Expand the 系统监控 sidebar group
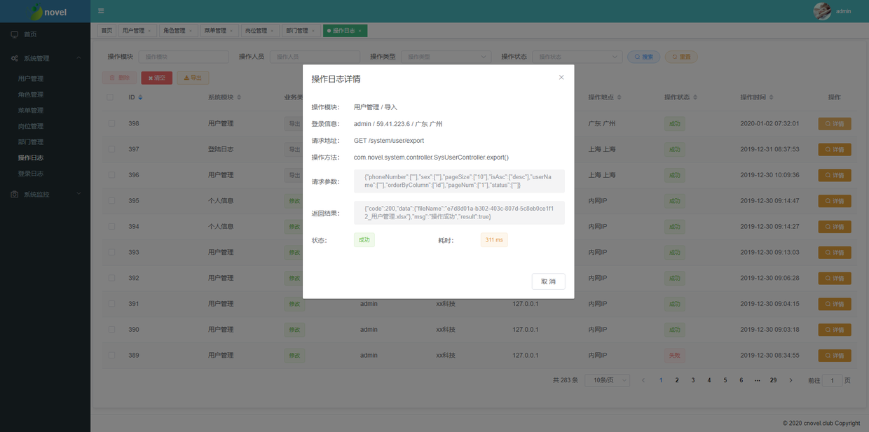The width and height of the screenshot is (869, 432). coord(45,194)
